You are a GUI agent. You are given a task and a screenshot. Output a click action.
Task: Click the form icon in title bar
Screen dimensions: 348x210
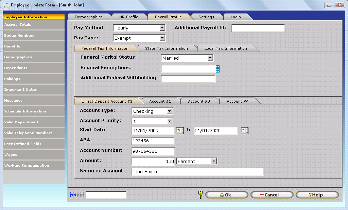(x=5, y=5)
